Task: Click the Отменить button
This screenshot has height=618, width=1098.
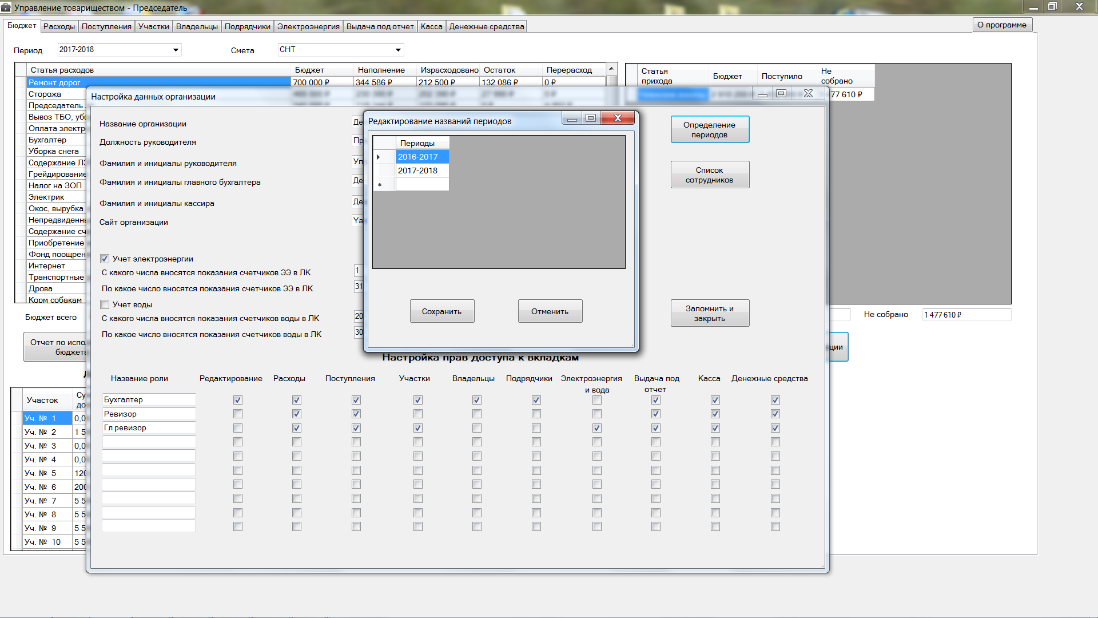Action: (550, 311)
